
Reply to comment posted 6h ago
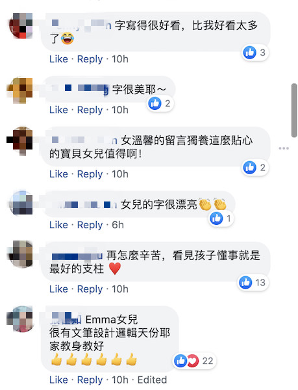click(90, 225)
